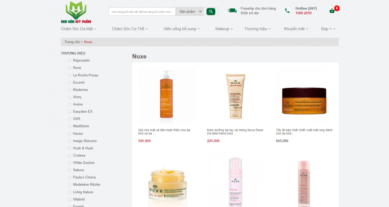The height and width of the screenshot is (207, 389).
Task: Open Kem dưỡng da tay và móng Nuxe title
Action: pos(235,132)
